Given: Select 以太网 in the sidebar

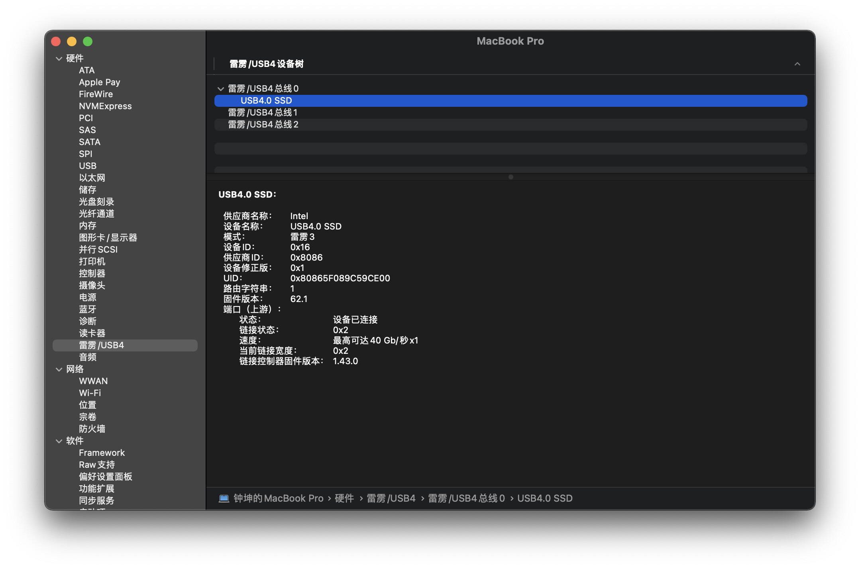Looking at the screenshot, I should 92,178.
